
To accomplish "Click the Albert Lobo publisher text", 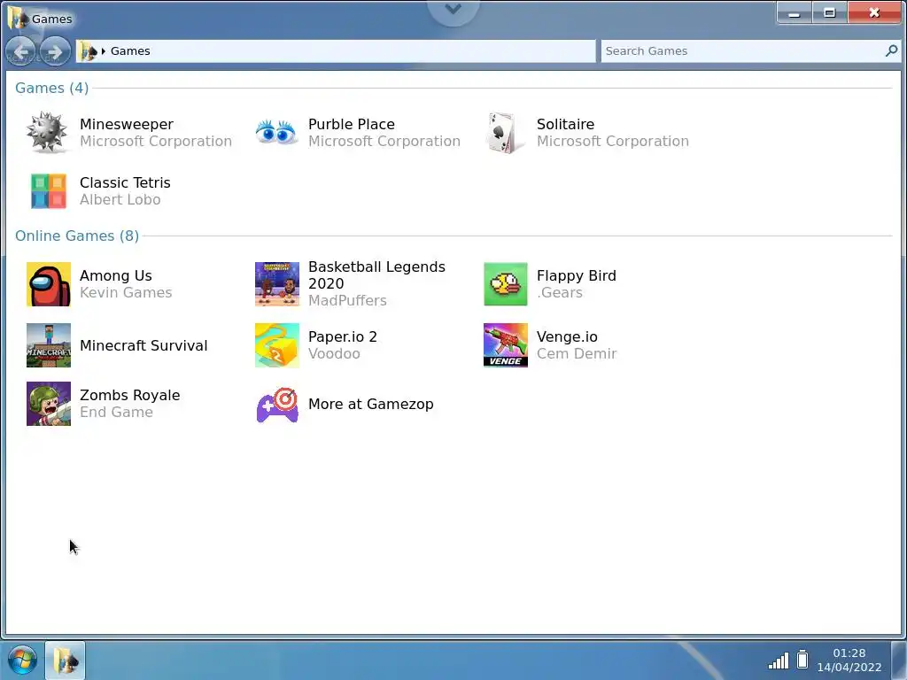I will 120,199.
